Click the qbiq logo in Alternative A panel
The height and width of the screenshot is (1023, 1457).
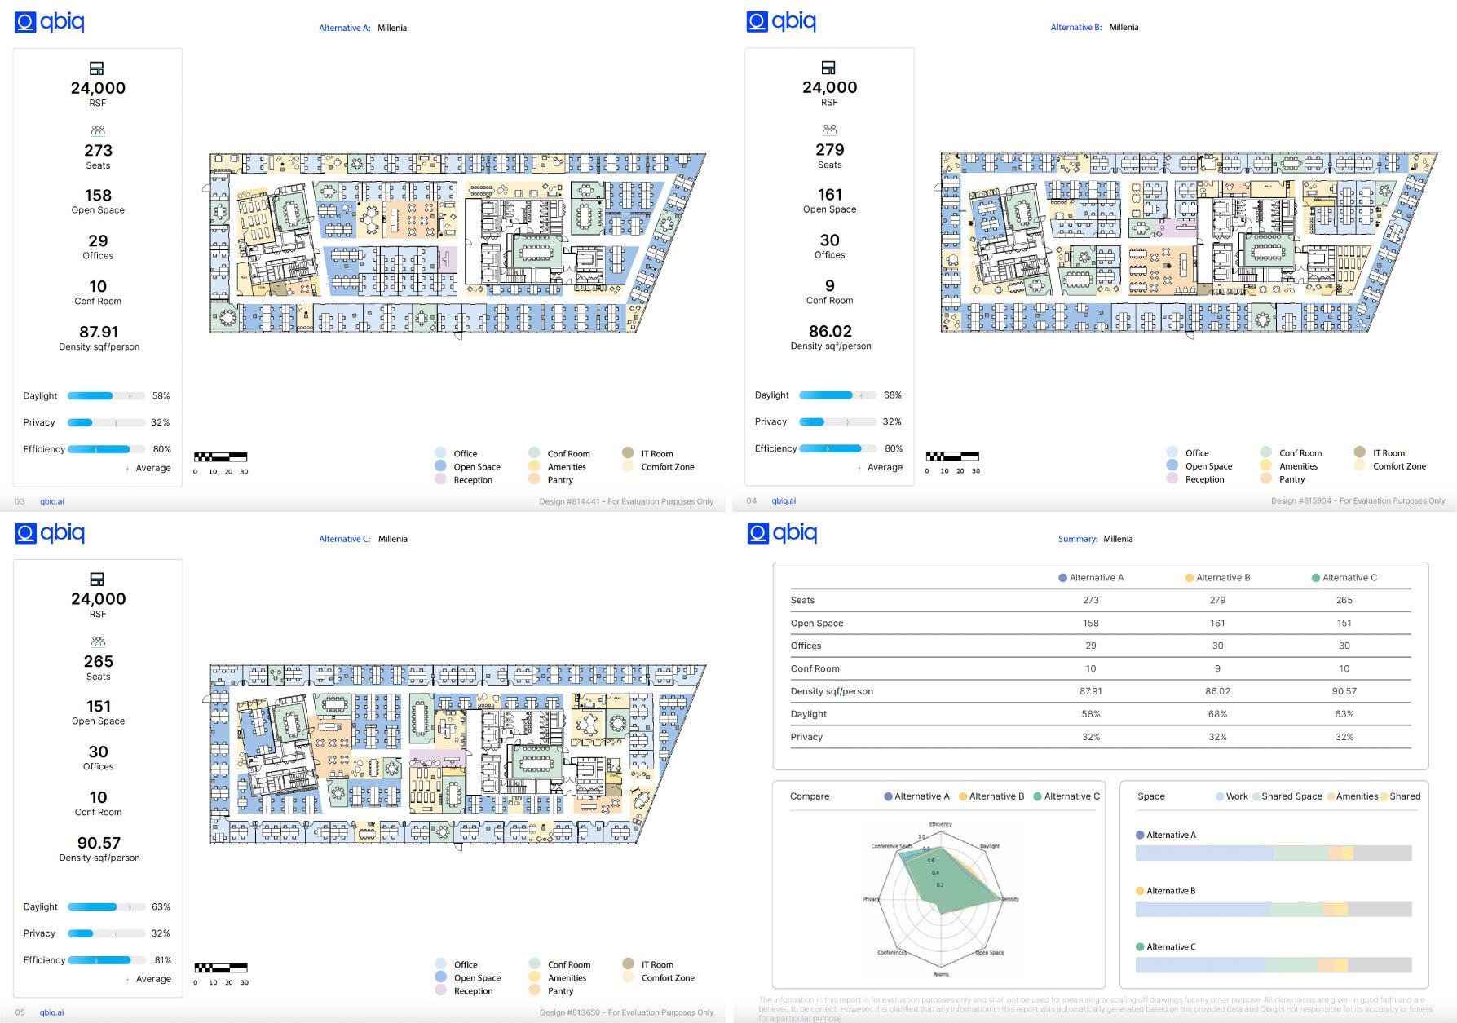point(50,22)
